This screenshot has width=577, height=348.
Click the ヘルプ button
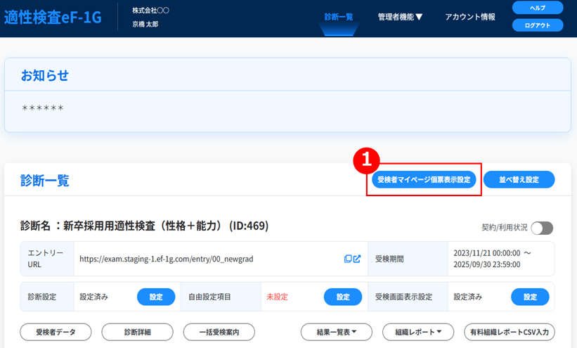point(538,8)
